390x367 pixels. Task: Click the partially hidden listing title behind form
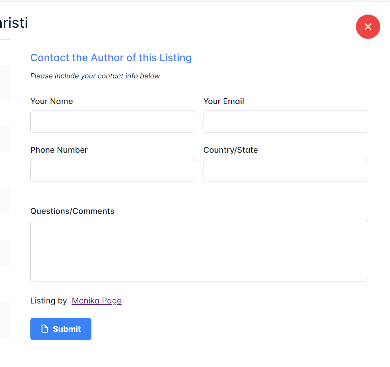click(13, 23)
